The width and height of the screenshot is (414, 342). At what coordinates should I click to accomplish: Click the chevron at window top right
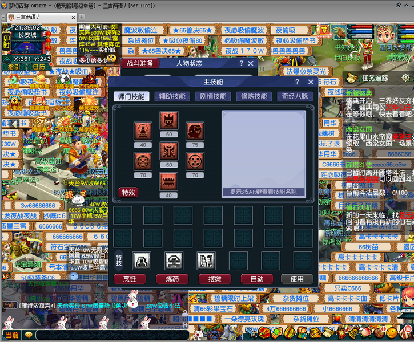pyautogui.click(x=407, y=5)
